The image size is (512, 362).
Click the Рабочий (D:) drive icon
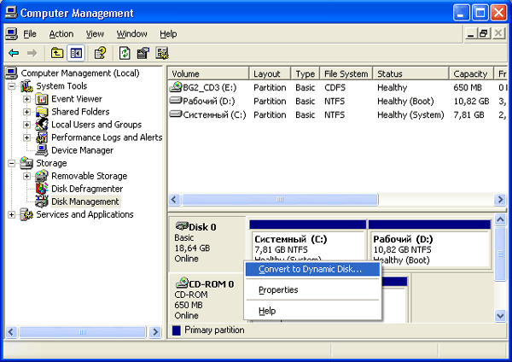click(176, 101)
